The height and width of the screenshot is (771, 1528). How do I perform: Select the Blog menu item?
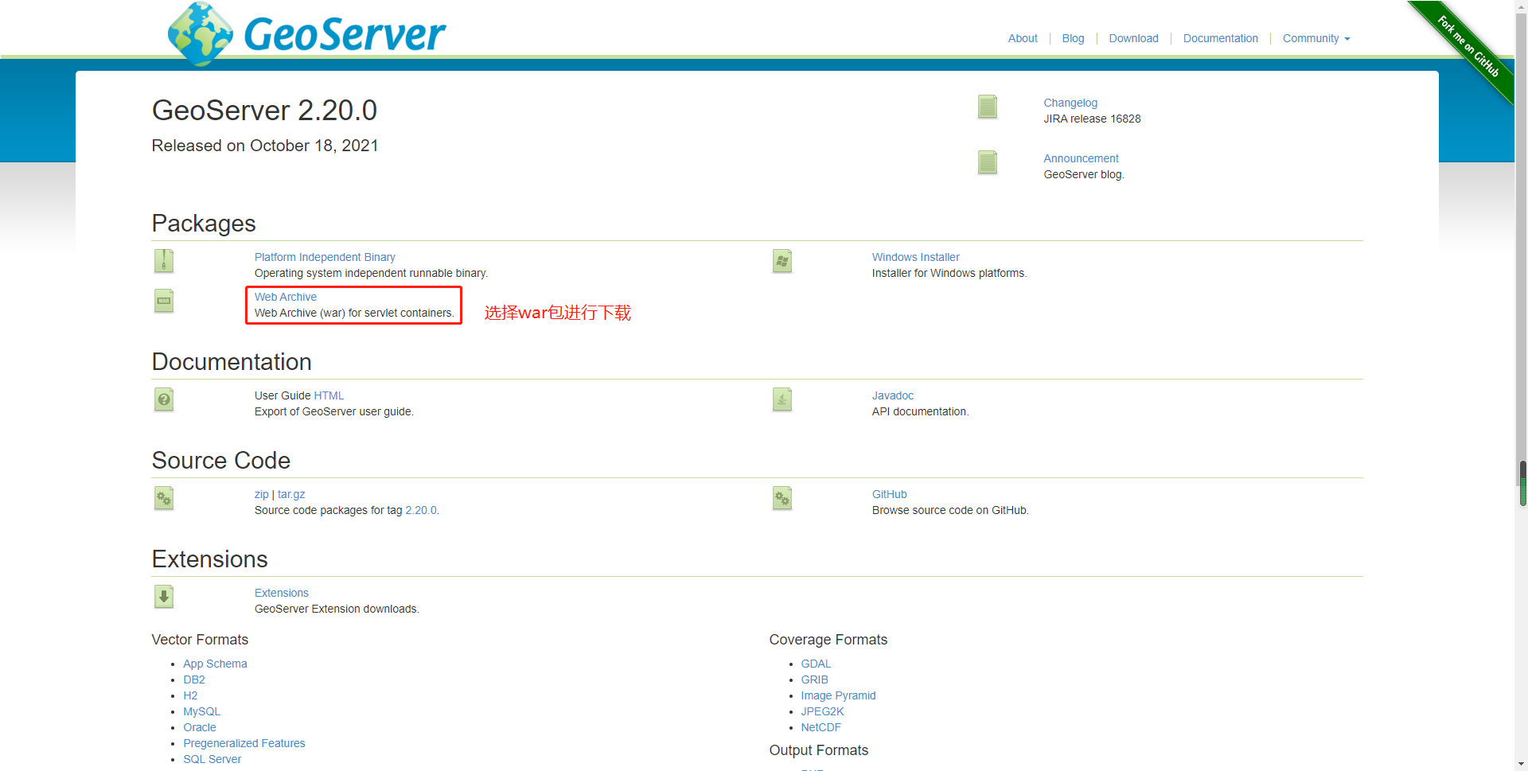(1073, 38)
